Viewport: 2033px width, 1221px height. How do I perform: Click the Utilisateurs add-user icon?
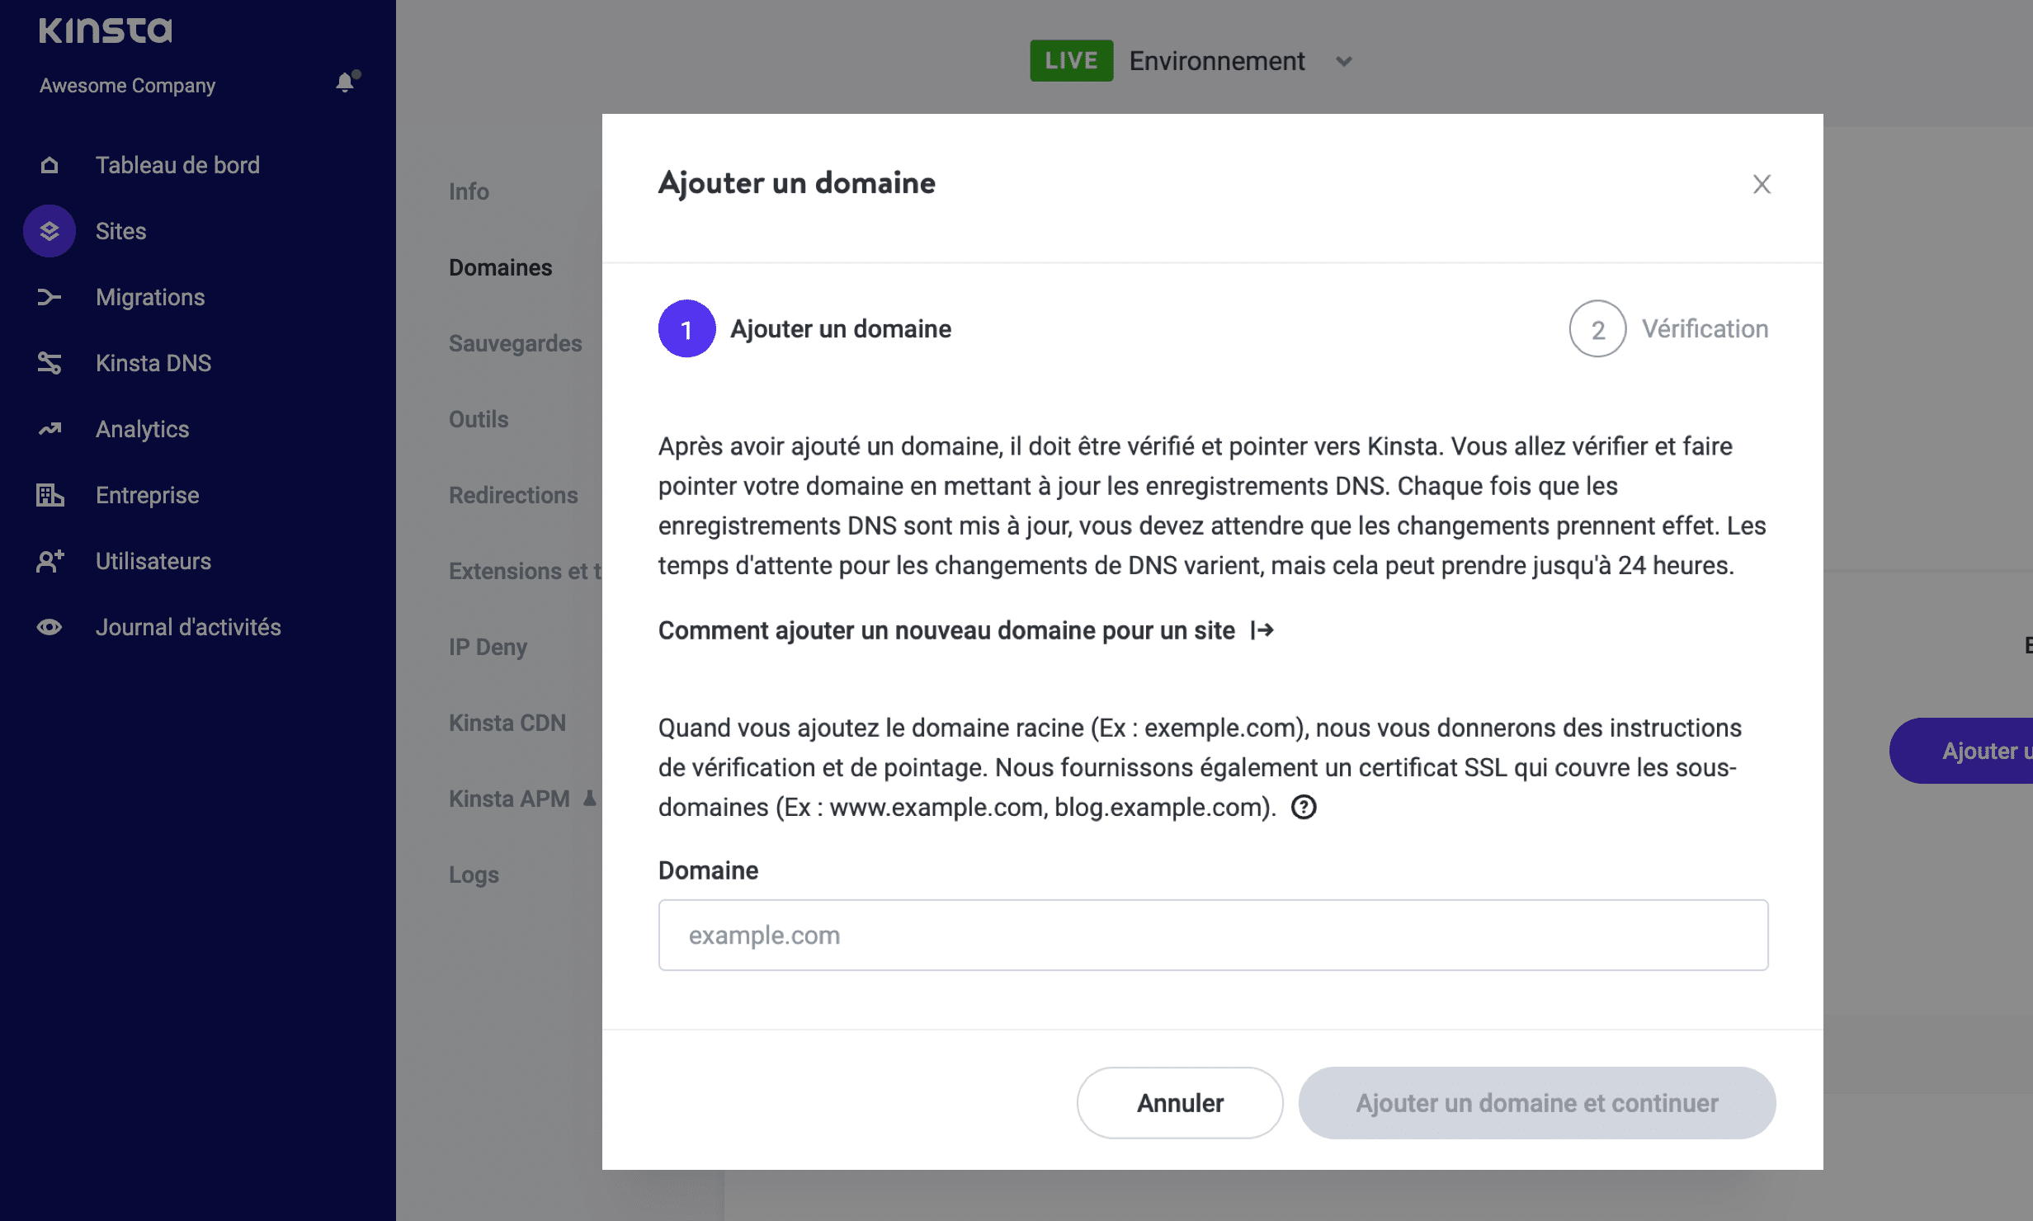click(x=50, y=561)
